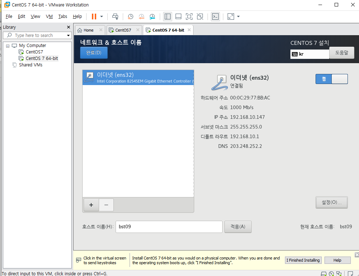Screen dimensions: 359x276
Task: Remove network device with minus button
Action: tap(106, 205)
